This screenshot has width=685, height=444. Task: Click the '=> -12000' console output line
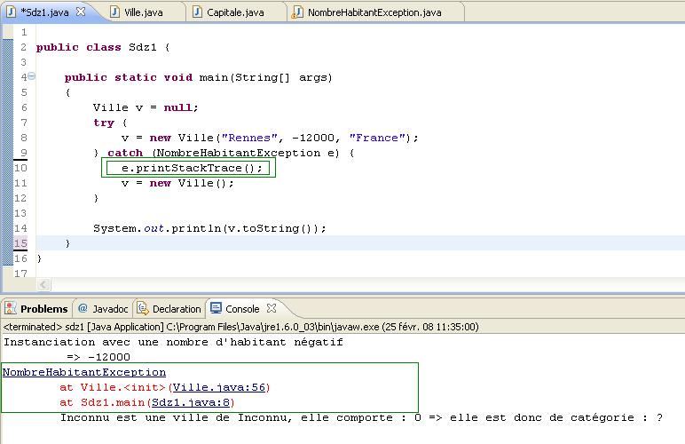coord(98,358)
